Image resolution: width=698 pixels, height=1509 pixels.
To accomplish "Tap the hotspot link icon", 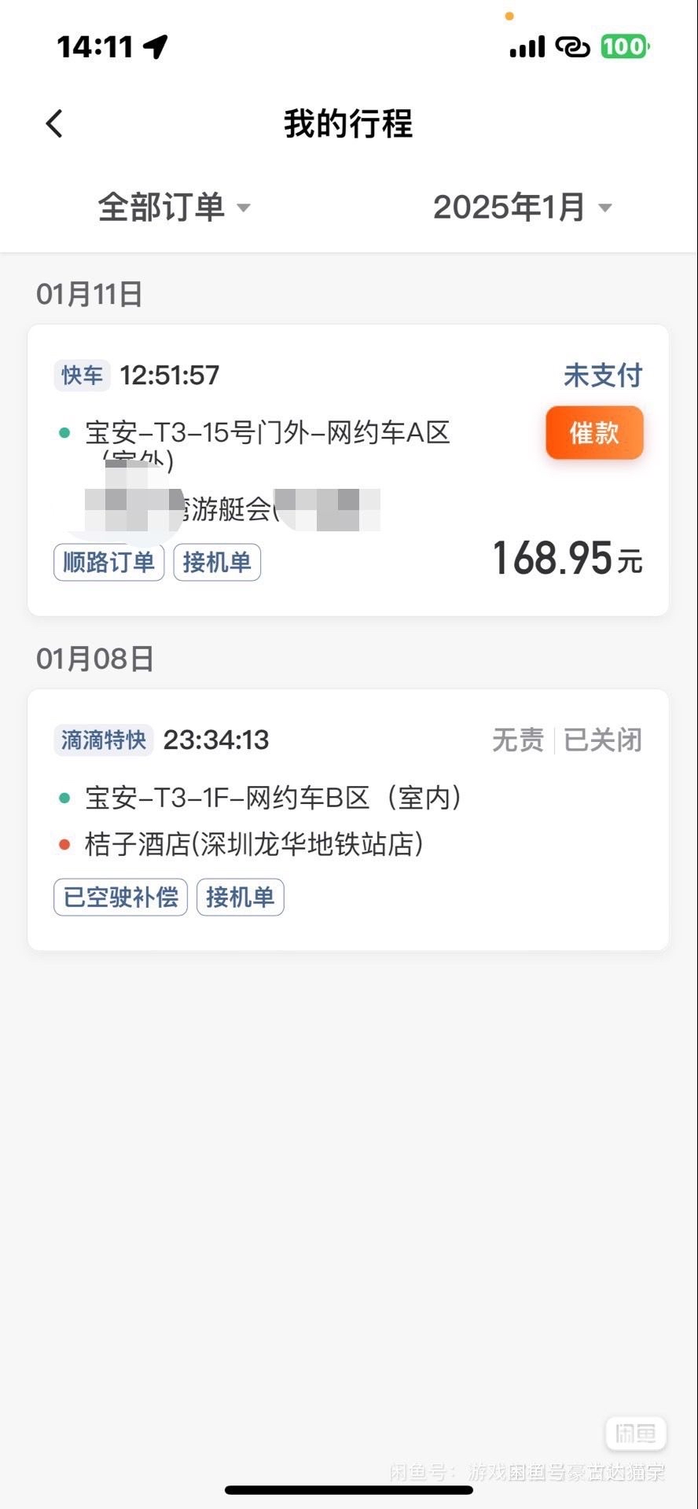I will (572, 47).
